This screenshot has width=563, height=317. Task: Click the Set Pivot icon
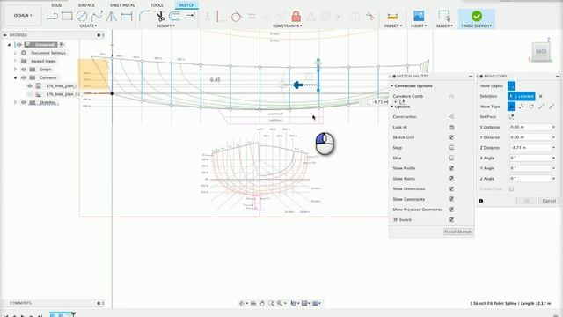point(511,117)
